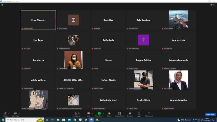Select Raja Putramahendra's photo tile

click(x=143, y=80)
